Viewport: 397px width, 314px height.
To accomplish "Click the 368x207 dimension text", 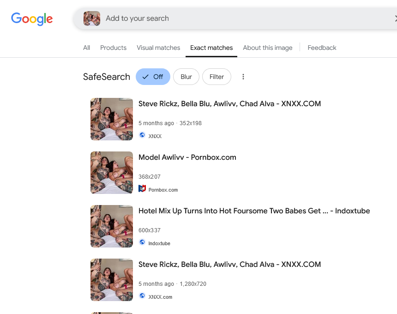I will [x=150, y=177].
